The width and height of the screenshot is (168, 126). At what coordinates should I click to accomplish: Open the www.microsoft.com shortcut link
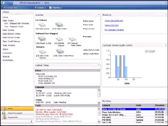click(x=114, y=21)
